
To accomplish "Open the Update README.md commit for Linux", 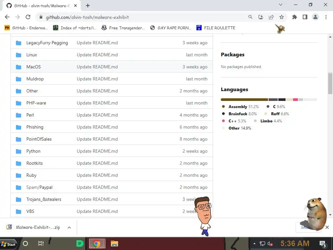I will (x=97, y=55).
